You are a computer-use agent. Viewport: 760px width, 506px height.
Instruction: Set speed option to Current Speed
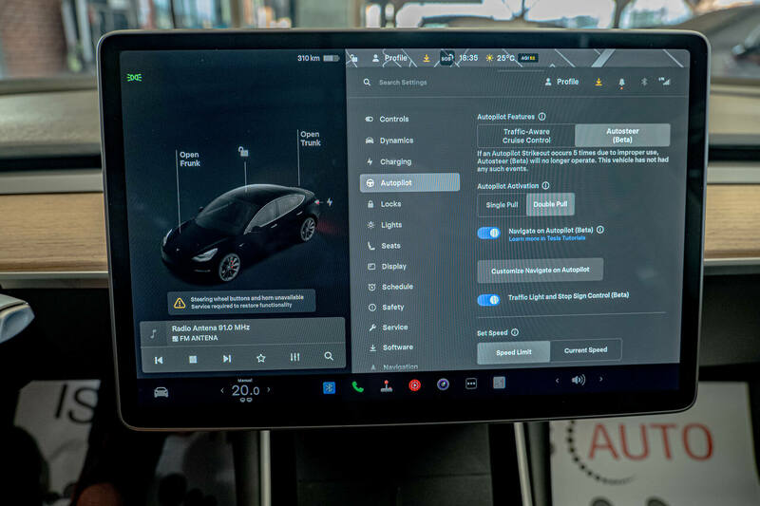tap(585, 350)
